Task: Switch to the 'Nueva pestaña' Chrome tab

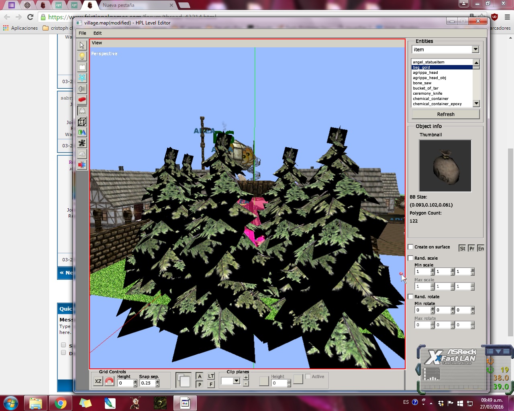Action: (x=137, y=5)
